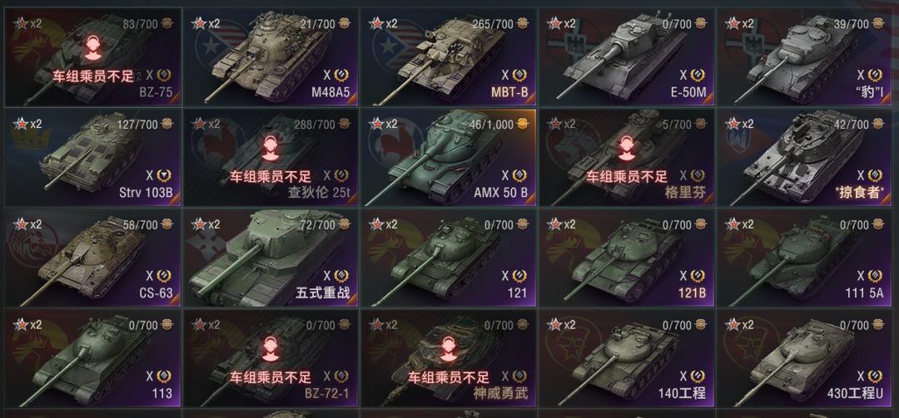
Task: Pick the 111 5A tank
Action: pyautogui.click(x=804, y=258)
